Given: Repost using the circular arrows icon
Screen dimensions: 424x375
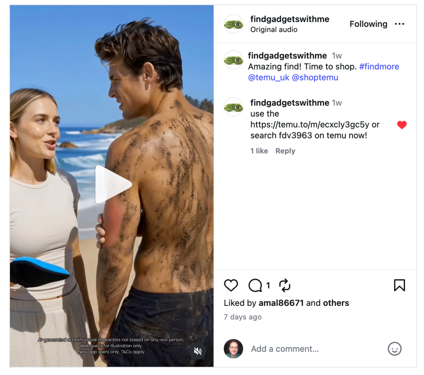Looking at the screenshot, I should pos(285,285).
